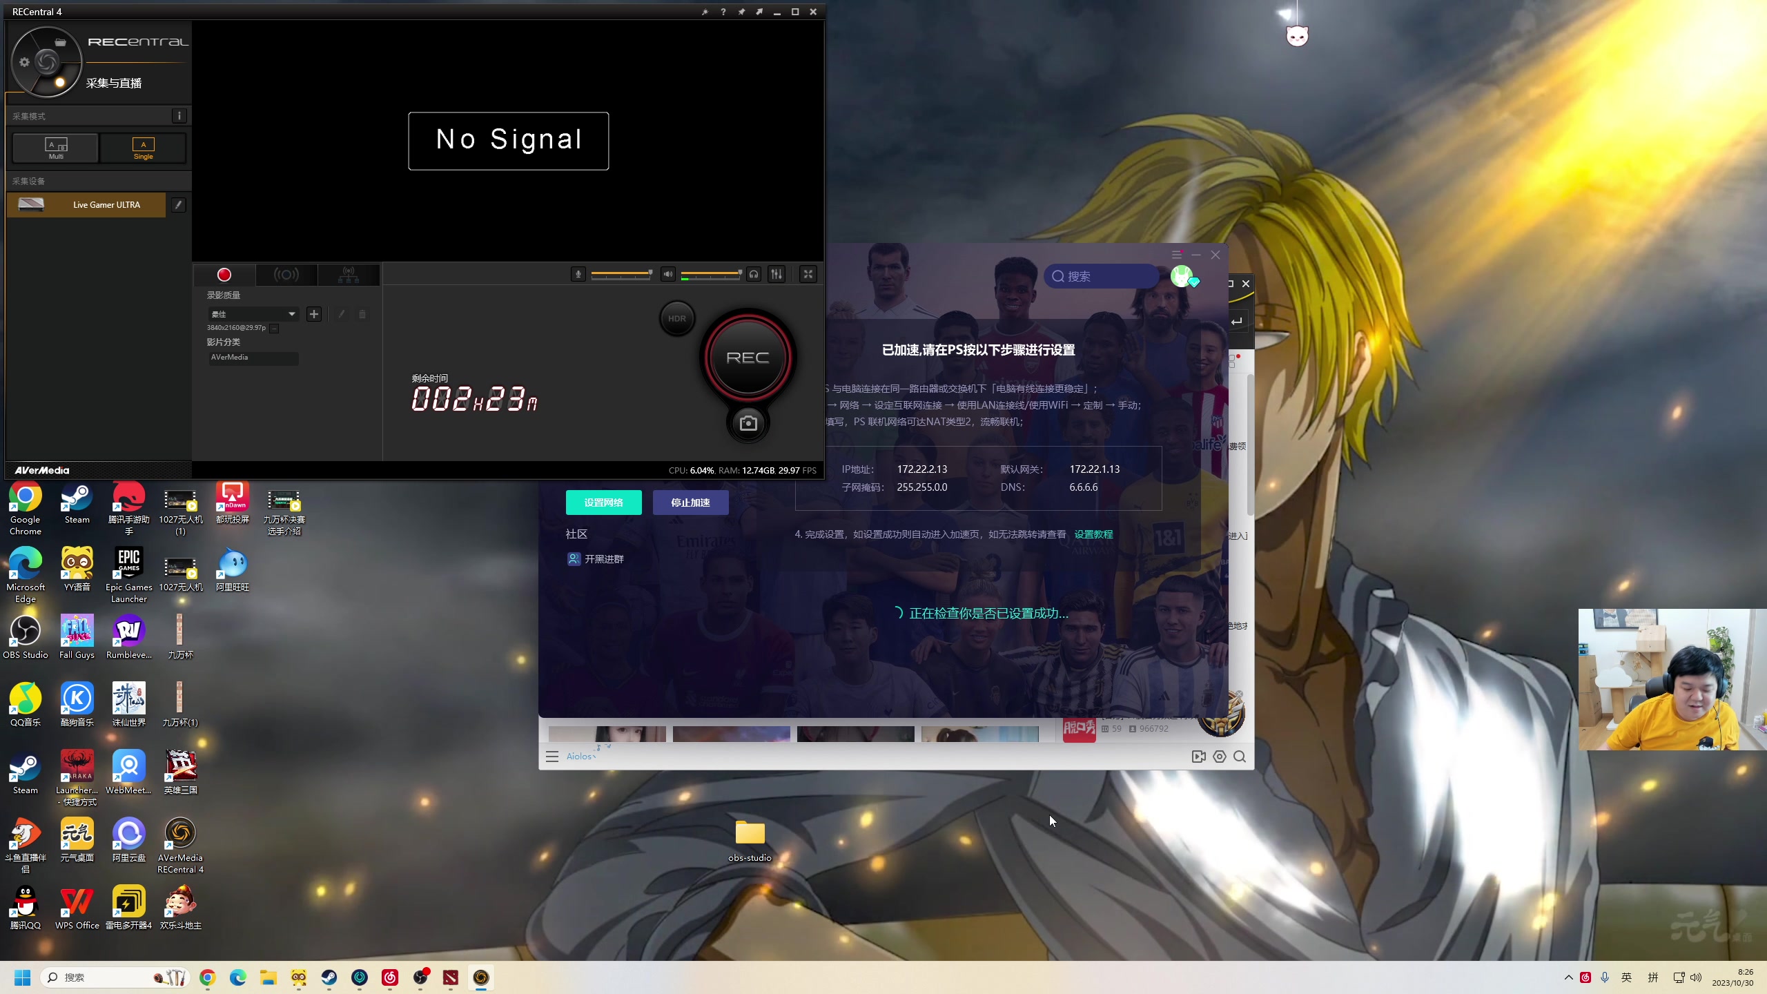Start recording with the REC button
Image resolution: width=1767 pixels, height=994 pixels.
748,358
